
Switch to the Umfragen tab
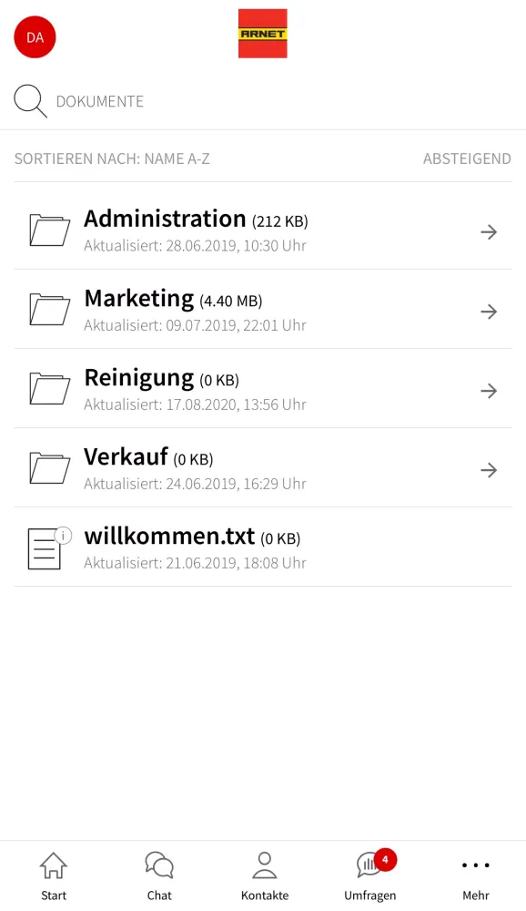pos(369,873)
